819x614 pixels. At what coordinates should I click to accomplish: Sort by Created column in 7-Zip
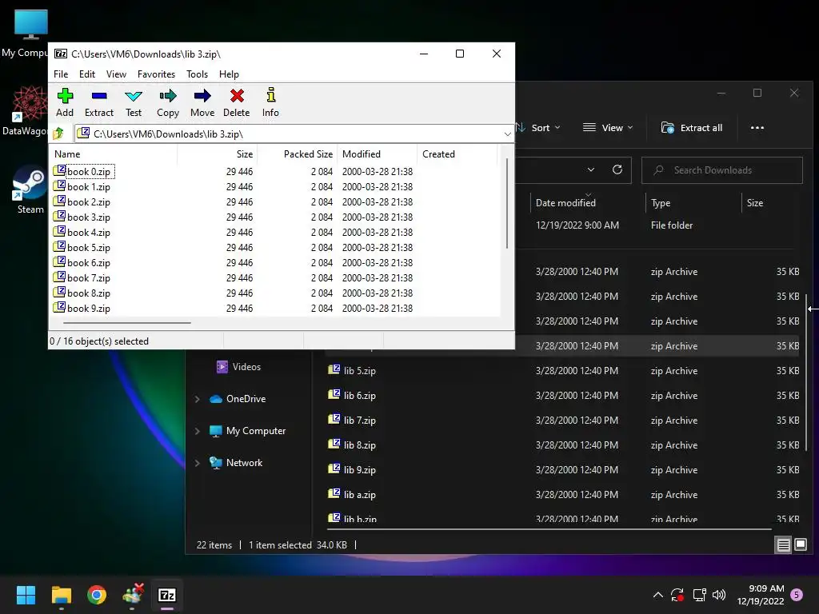[x=439, y=154]
